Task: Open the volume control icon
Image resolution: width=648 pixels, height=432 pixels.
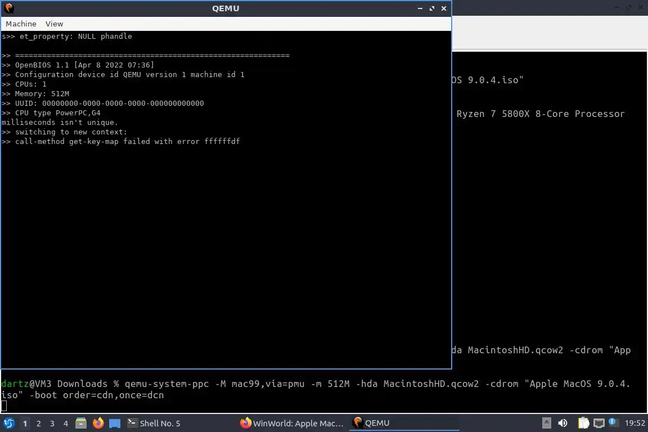Action: (x=562, y=423)
